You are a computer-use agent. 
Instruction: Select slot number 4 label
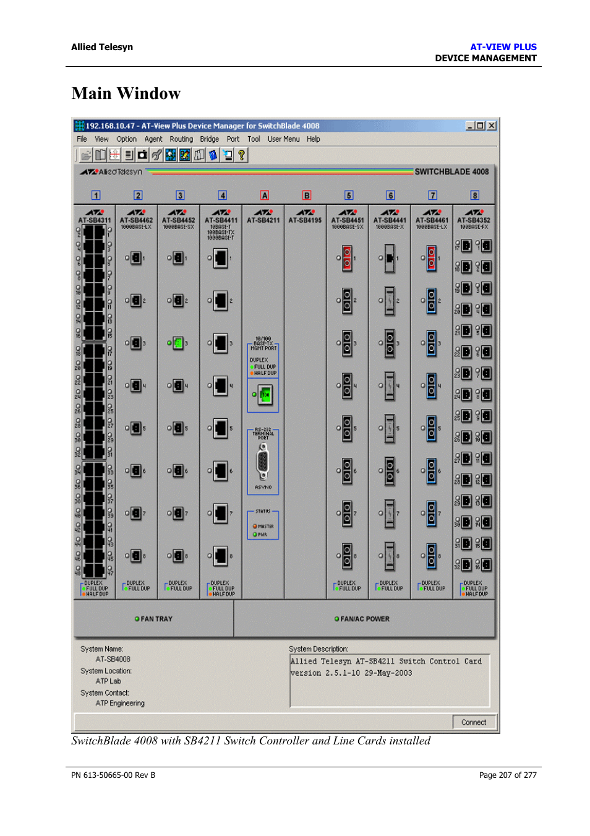pyautogui.click(x=222, y=195)
